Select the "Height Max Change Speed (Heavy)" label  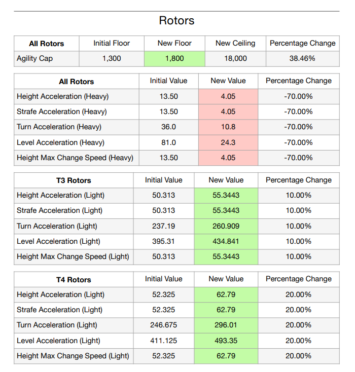click(x=75, y=158)
